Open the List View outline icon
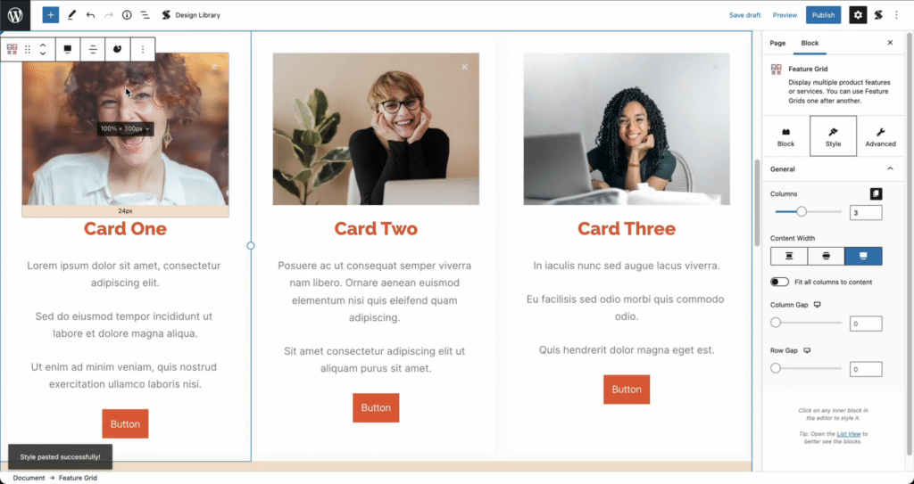The width and height of the screenshot is (914, 484). 145,15
